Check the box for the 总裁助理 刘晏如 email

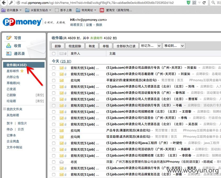click(54, 74)
